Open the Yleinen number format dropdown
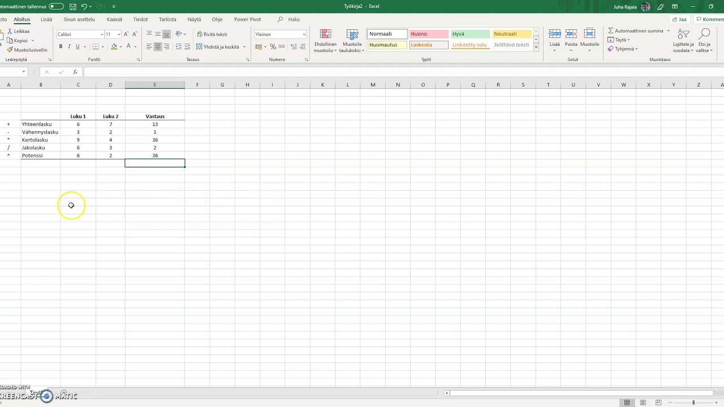The image size is (724, 407). (x=304, y=34)
